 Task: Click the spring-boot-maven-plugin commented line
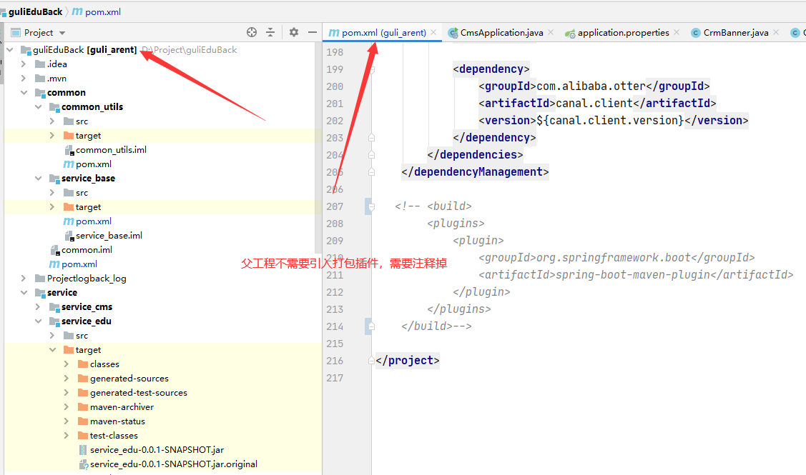636,275
